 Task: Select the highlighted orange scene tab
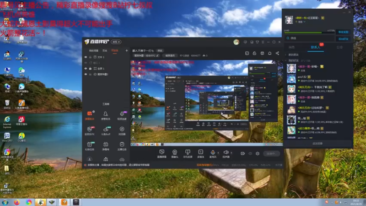tap(115, 50)
